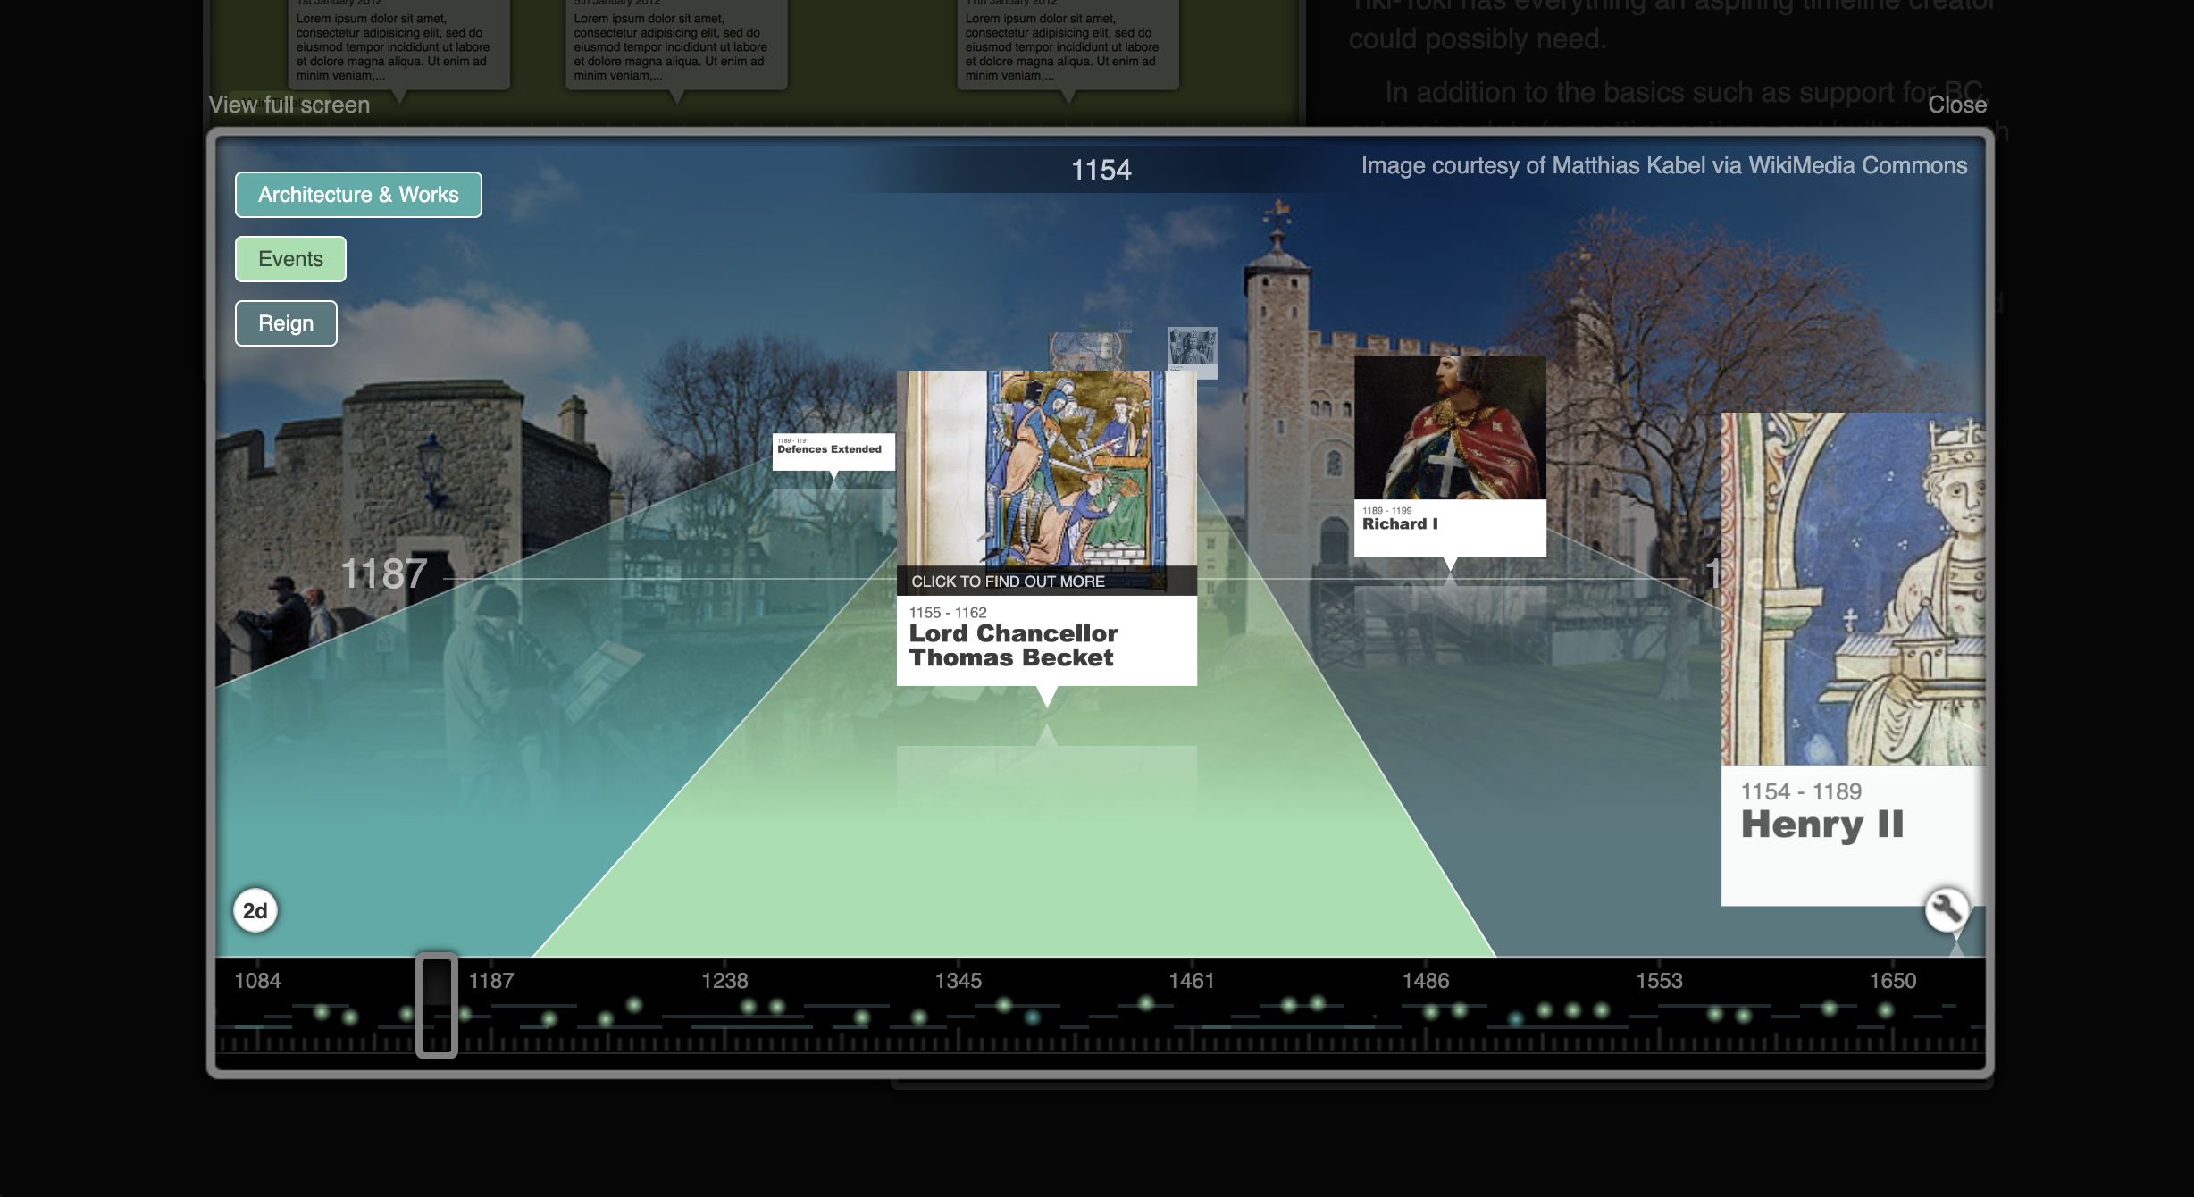Toggle the Events category filter
This screenshot has height=1197, width=2194.
coord(290,259)
